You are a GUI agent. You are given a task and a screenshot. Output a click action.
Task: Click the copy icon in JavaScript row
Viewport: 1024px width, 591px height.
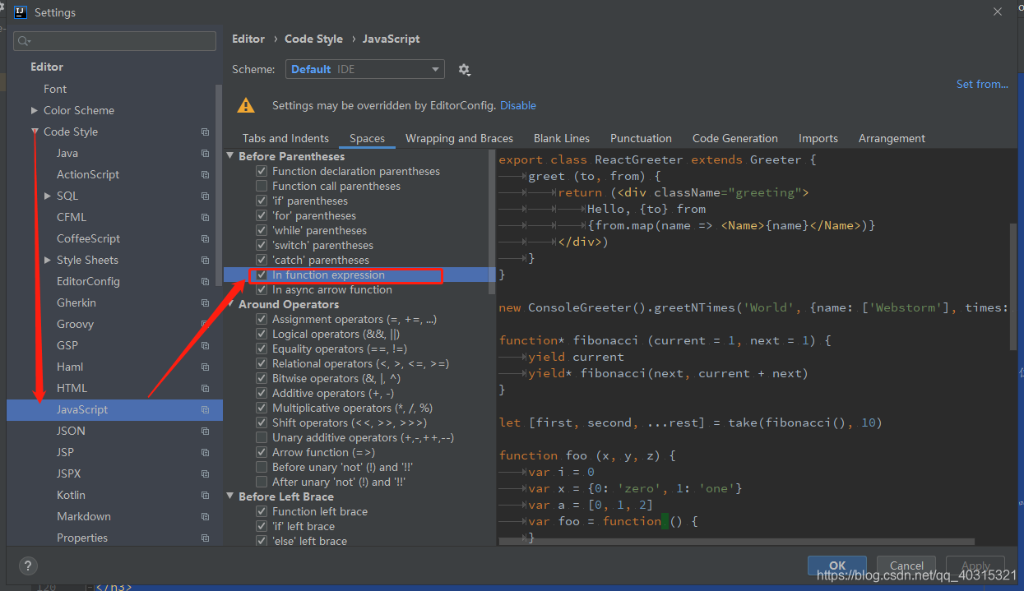205,409
